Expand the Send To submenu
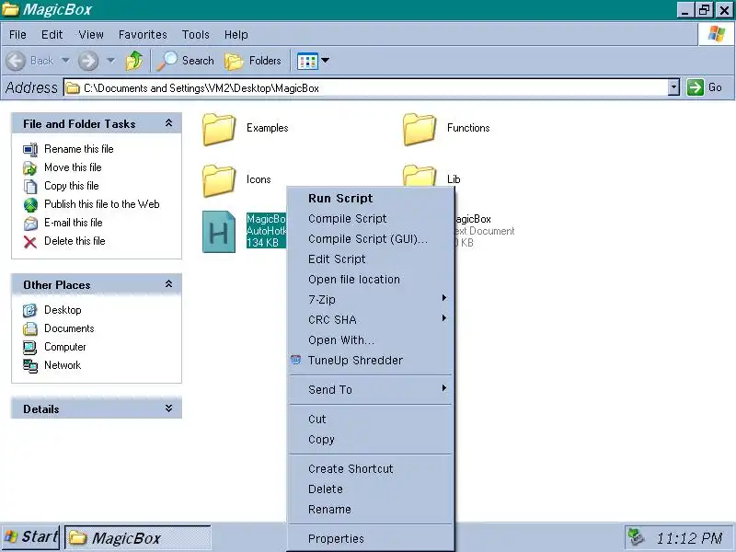736x552 pixels. (371, 389)
